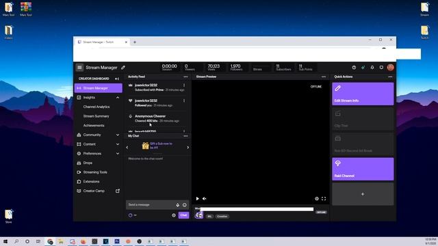Collapse the Insights section chevron
This screenshot has height=246, width=438.
coord(118,98)
